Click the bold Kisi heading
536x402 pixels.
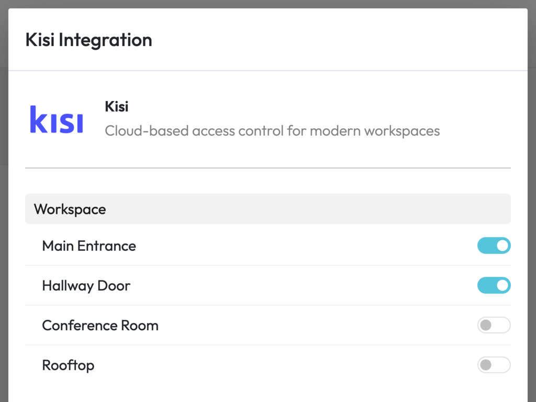click(117, 107)
